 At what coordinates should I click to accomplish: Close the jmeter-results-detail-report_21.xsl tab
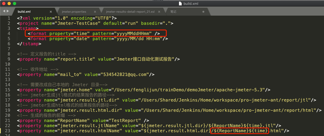[159, 12]
